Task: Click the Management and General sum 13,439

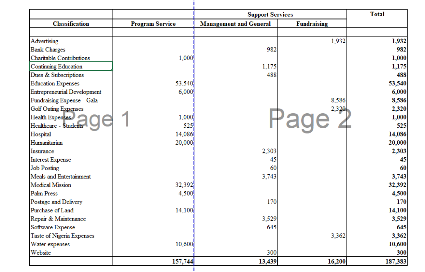Action: (237, 261)
